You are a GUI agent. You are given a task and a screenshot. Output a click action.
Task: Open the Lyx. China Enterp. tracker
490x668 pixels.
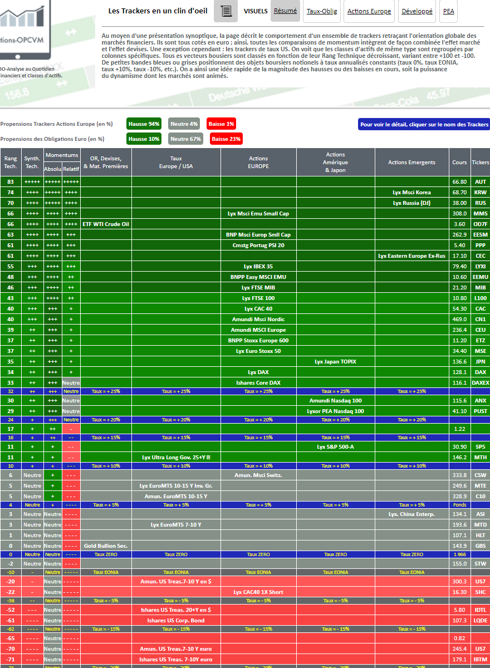click(411, 514)
